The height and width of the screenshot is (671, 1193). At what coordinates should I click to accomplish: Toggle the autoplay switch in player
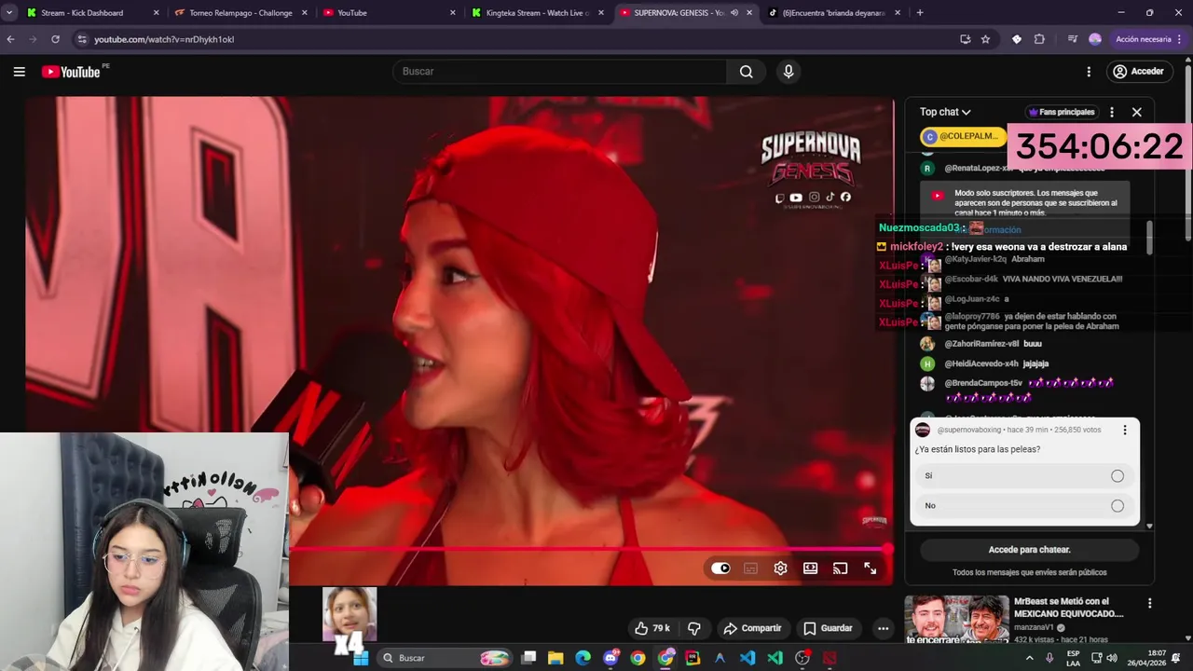720,568
